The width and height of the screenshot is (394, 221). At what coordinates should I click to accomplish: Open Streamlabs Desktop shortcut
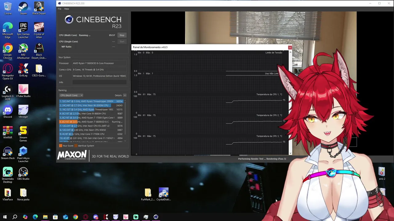(x=8, y=175)
